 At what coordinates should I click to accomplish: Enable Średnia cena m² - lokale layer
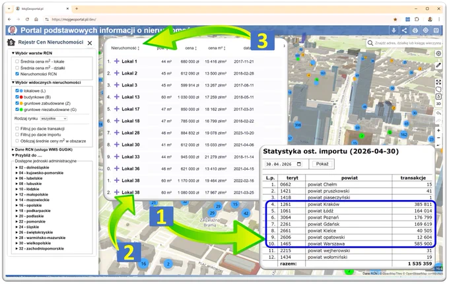pyautogui.click(x=17, y=61)
